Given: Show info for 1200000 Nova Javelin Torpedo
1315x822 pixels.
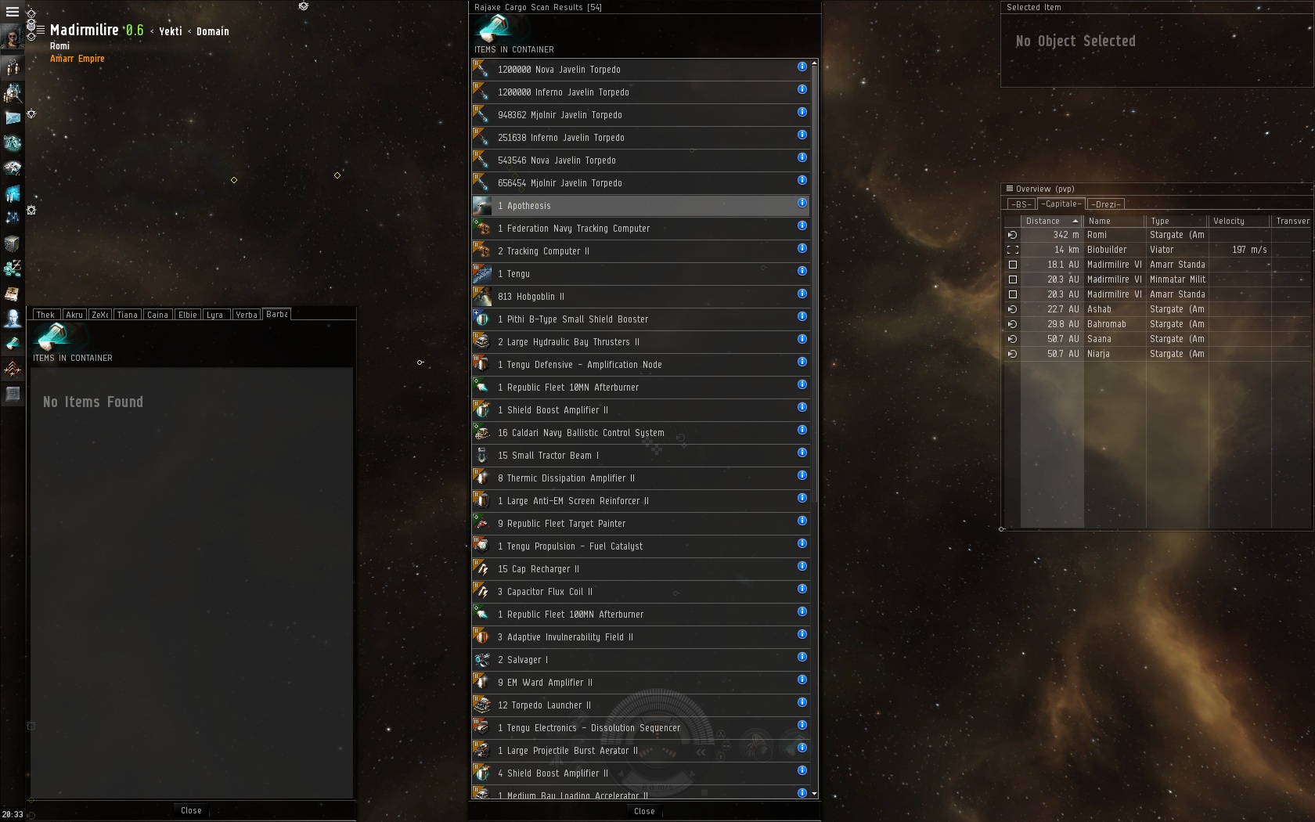Looking at the screenshot, I should pos(802,67).
